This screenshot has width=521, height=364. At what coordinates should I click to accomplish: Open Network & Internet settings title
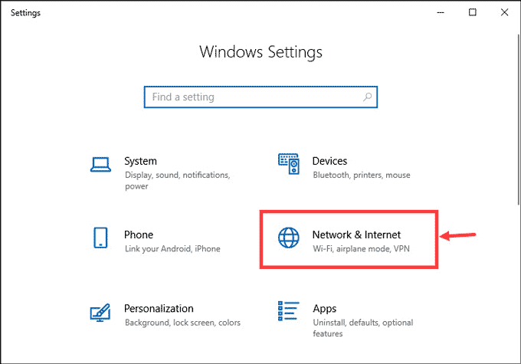(x=356, y=234)
